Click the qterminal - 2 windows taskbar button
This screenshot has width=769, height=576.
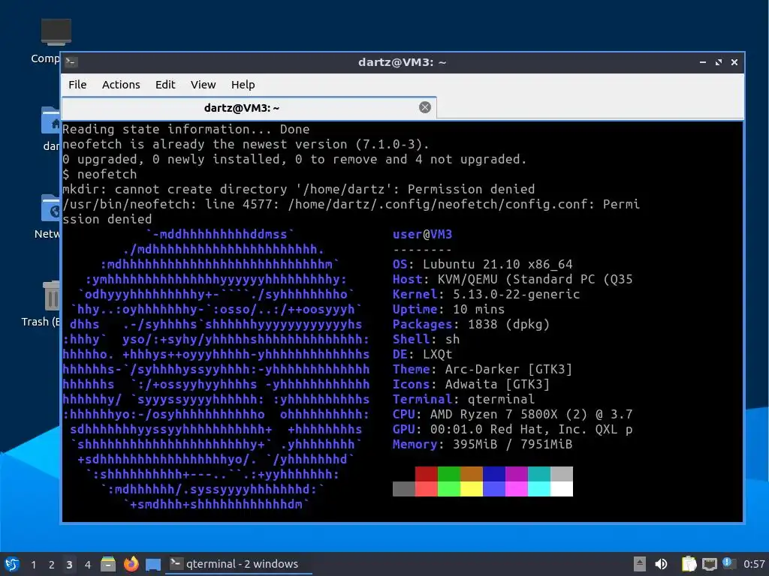(x=239, y=564)
